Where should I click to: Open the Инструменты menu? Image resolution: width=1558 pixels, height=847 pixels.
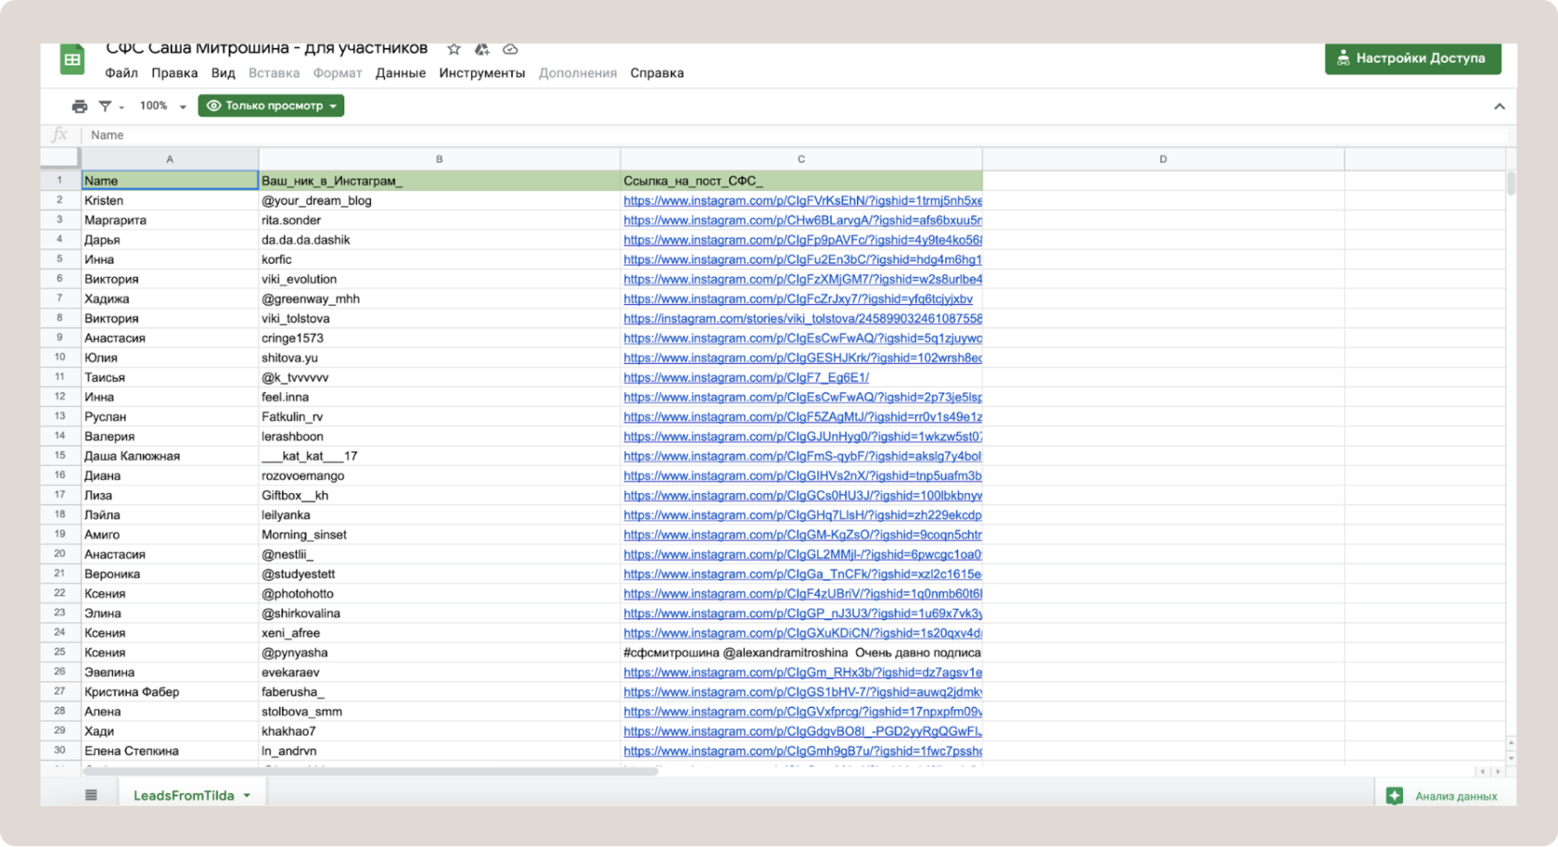[482, 73]
